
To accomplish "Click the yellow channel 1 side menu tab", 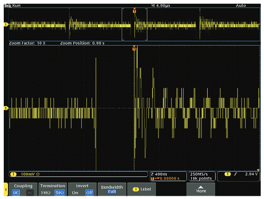I will [6, 190].
